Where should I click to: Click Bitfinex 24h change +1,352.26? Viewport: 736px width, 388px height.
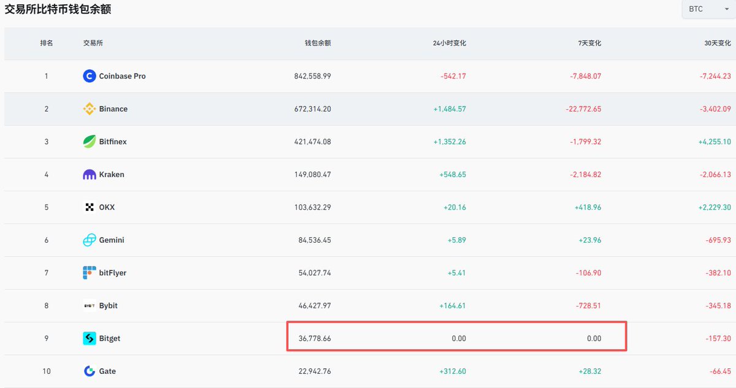(450, 142)
